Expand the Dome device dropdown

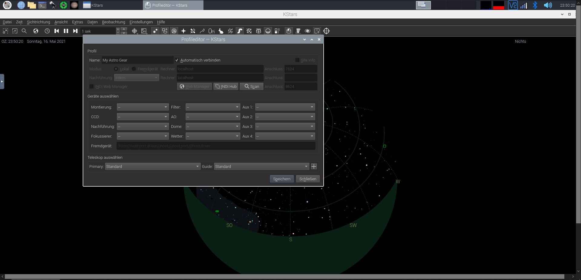click(x=213, y=126)
